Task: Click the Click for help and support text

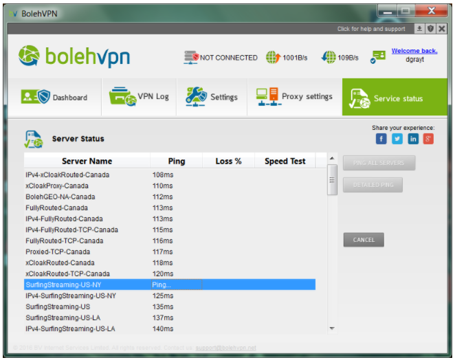Action: 371,29
